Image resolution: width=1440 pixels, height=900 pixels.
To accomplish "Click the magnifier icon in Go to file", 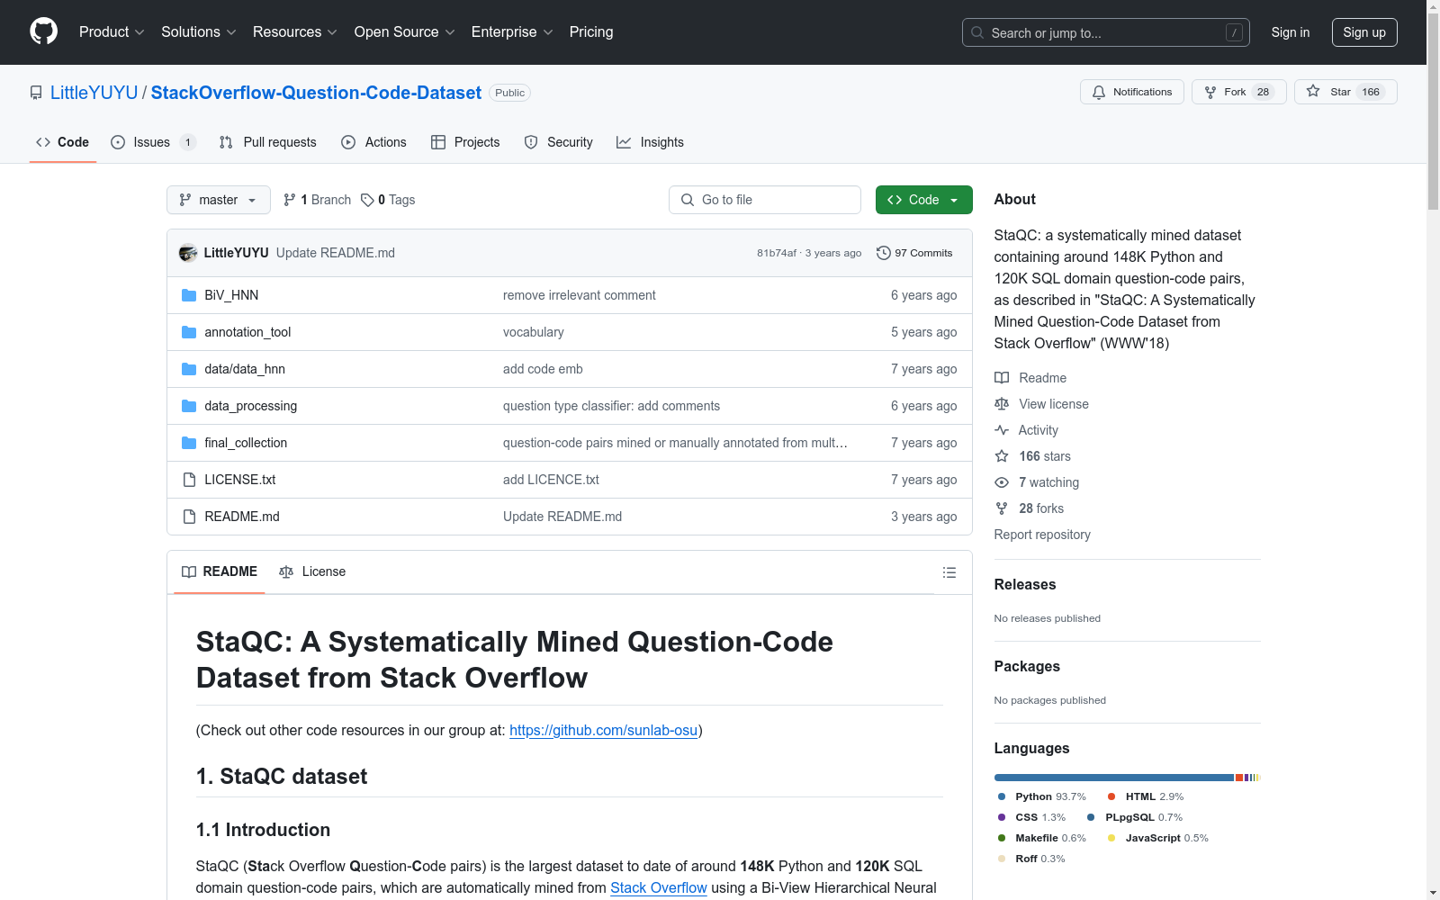I will 688,200.
